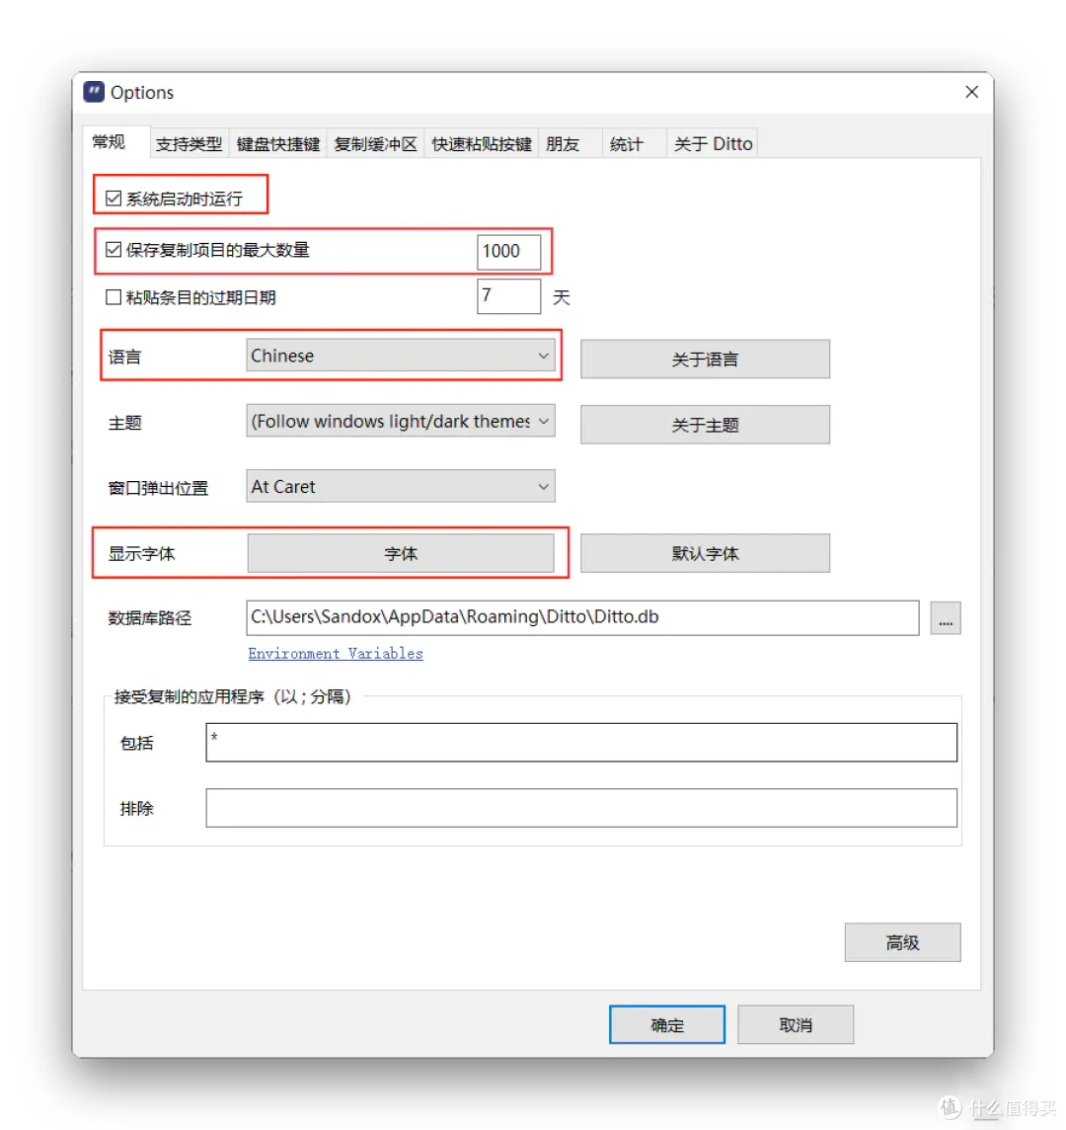The image size is (1066, 1130).
Task: Click the 排除 applications input field
Action: (581, 808)
